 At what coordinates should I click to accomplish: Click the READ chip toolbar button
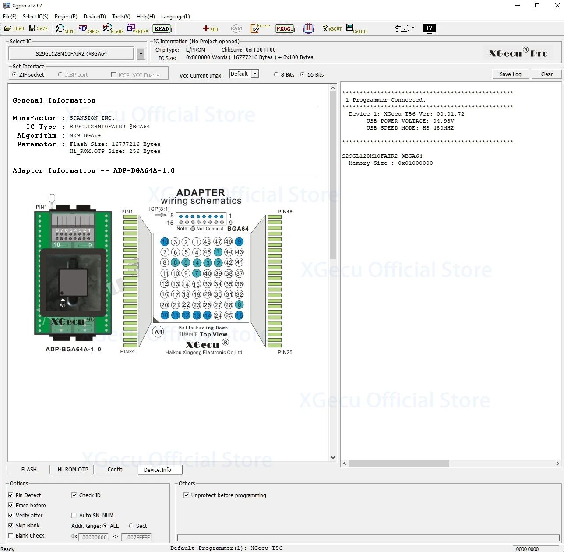pos(162,29)
